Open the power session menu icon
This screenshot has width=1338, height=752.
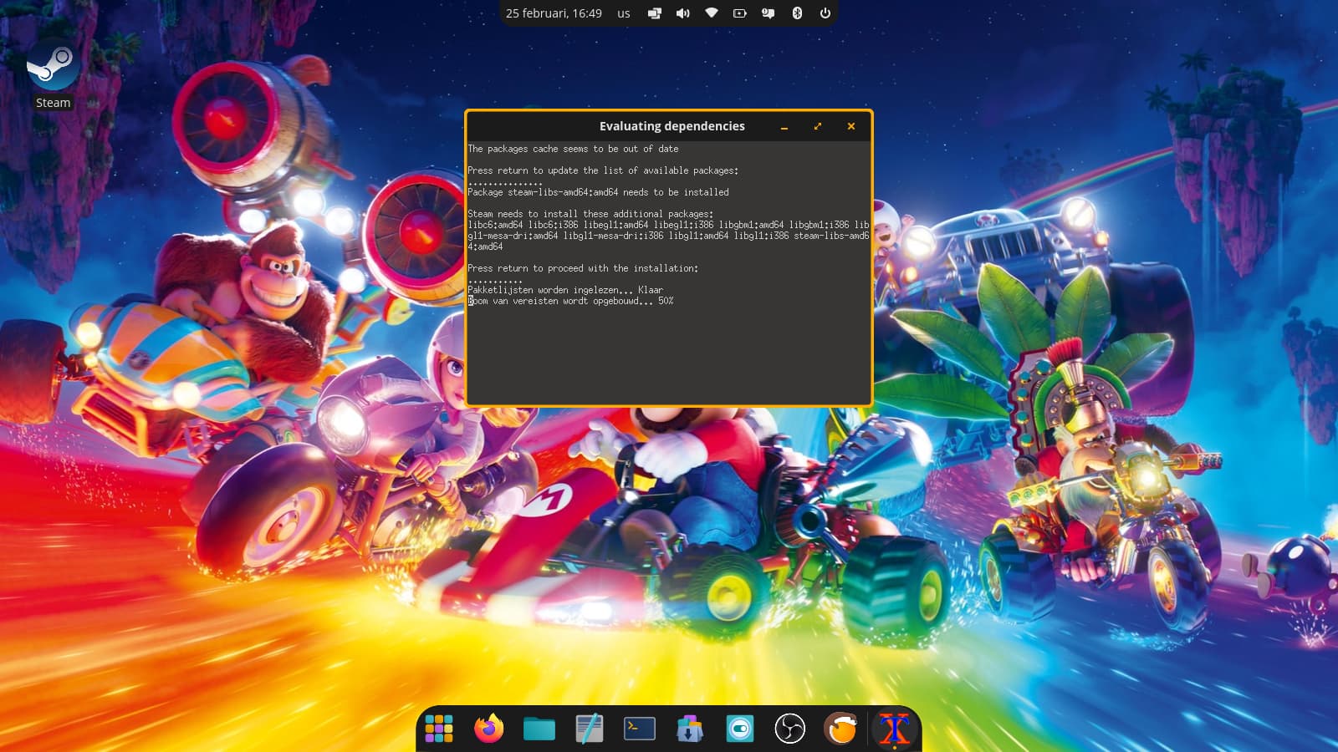point(825,13)
